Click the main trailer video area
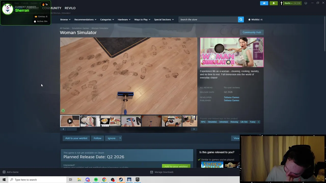 pos(129,76)
